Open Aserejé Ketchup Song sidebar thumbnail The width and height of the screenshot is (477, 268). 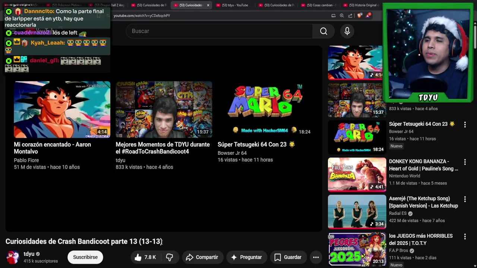(x=357, y=211)
